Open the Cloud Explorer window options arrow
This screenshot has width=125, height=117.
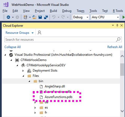[x=113, y=25]
